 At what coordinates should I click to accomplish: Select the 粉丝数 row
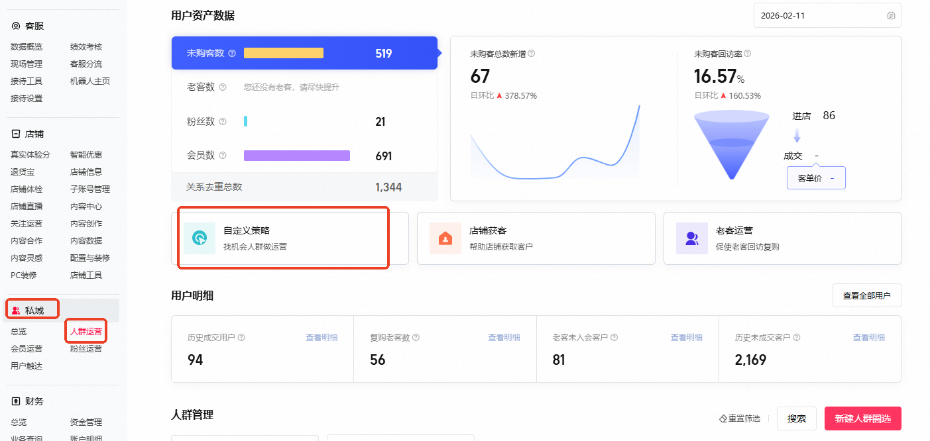pos(304,122)
